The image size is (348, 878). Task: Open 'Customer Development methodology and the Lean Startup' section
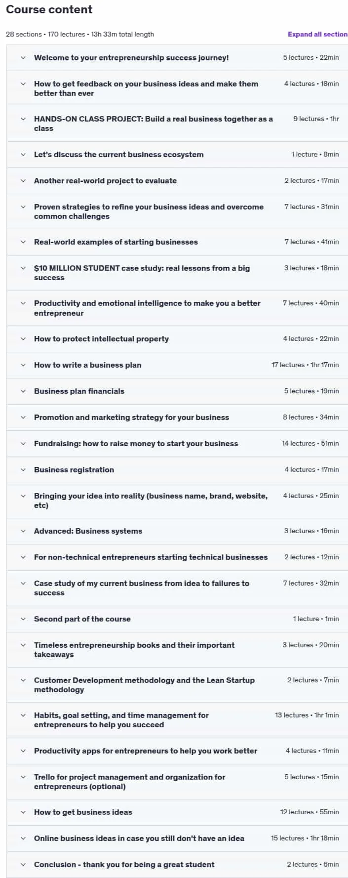pyautogui.click(x=144, y=685)
